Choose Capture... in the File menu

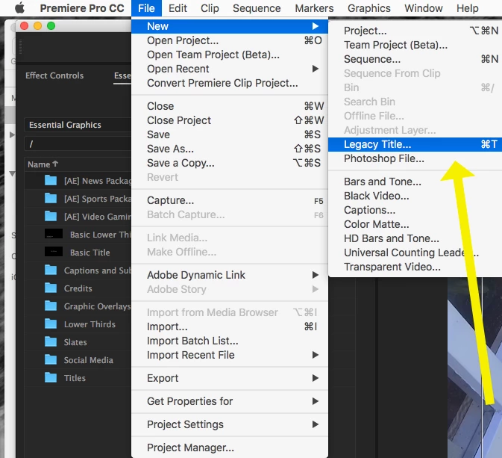click(x=230, y=200)
